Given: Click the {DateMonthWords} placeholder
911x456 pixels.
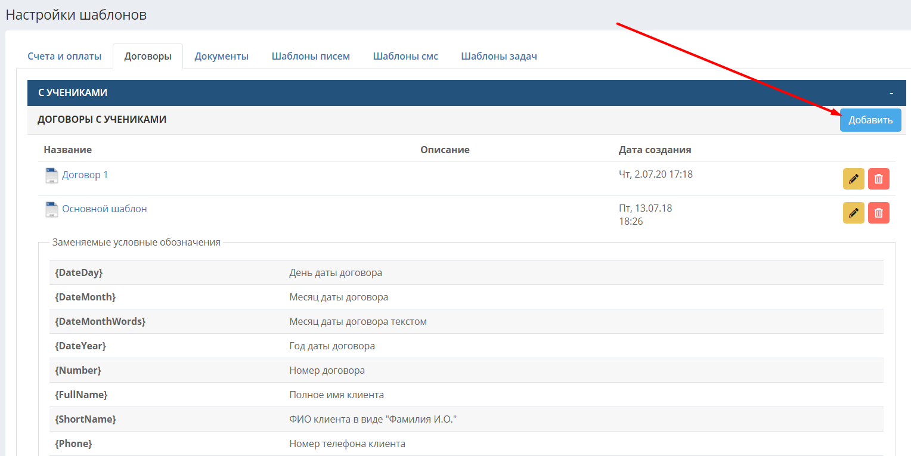Looking at the screenshot, I should point(100,321).
